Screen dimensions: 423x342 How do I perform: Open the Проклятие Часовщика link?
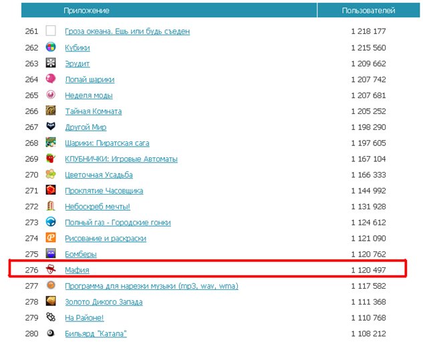point(104,191)
